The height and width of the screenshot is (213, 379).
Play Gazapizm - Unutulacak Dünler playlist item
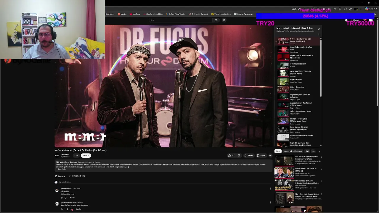click(x=299, y=137)
